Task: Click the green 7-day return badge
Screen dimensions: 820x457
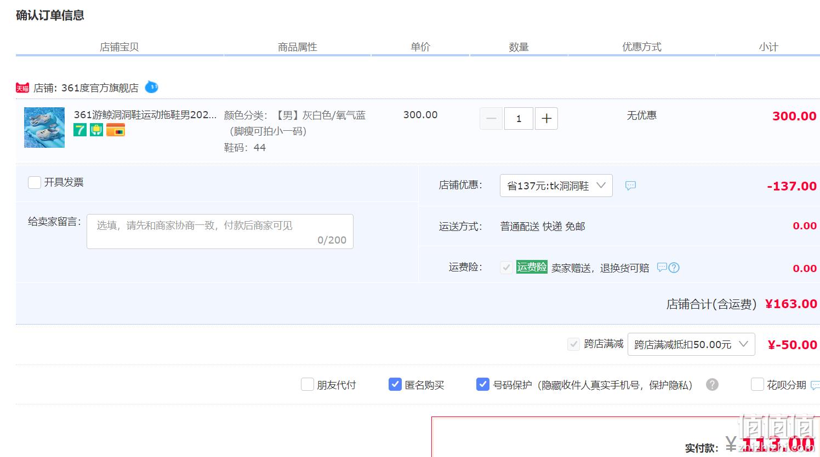Action: 80,130
